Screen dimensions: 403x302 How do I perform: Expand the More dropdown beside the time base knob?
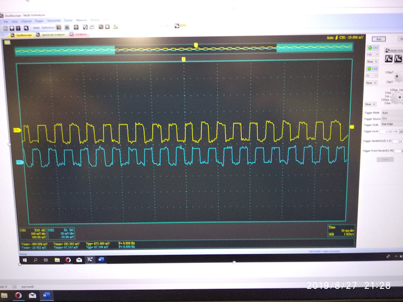370,104
